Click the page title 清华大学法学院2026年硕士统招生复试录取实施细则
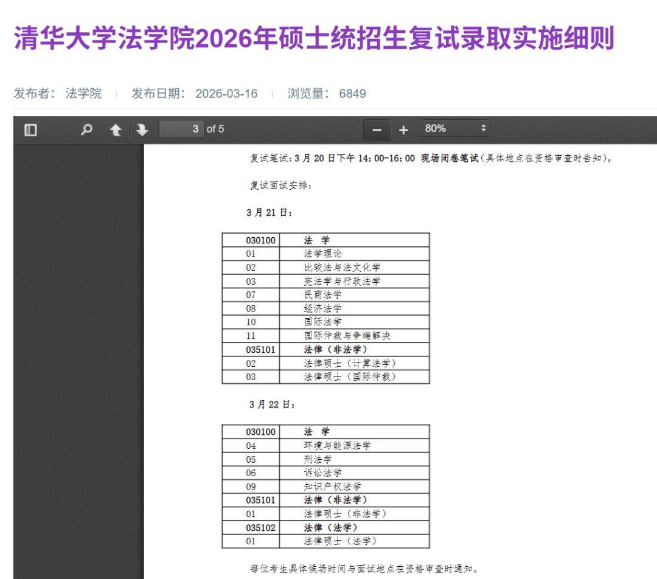 pos(315,38)
